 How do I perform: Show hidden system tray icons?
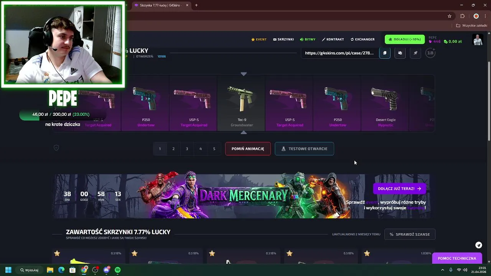tap(443, 270)
